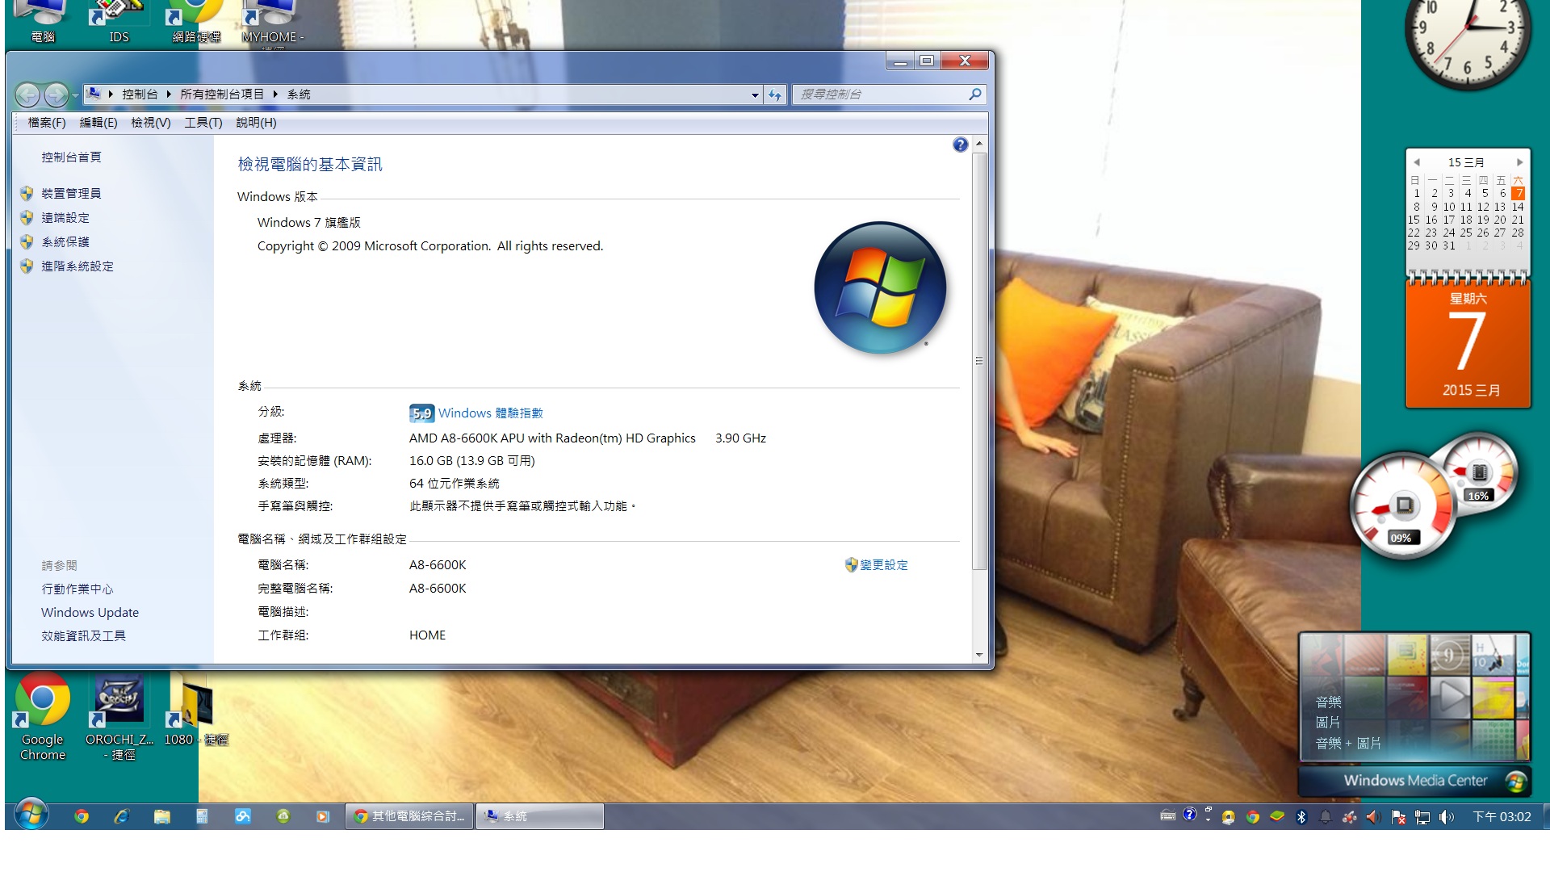This screenshot has width=1550, height=872.
Task: Click 音樂 + 圖片 in the Media Center gadget
Action: [x=1348, y=744]
